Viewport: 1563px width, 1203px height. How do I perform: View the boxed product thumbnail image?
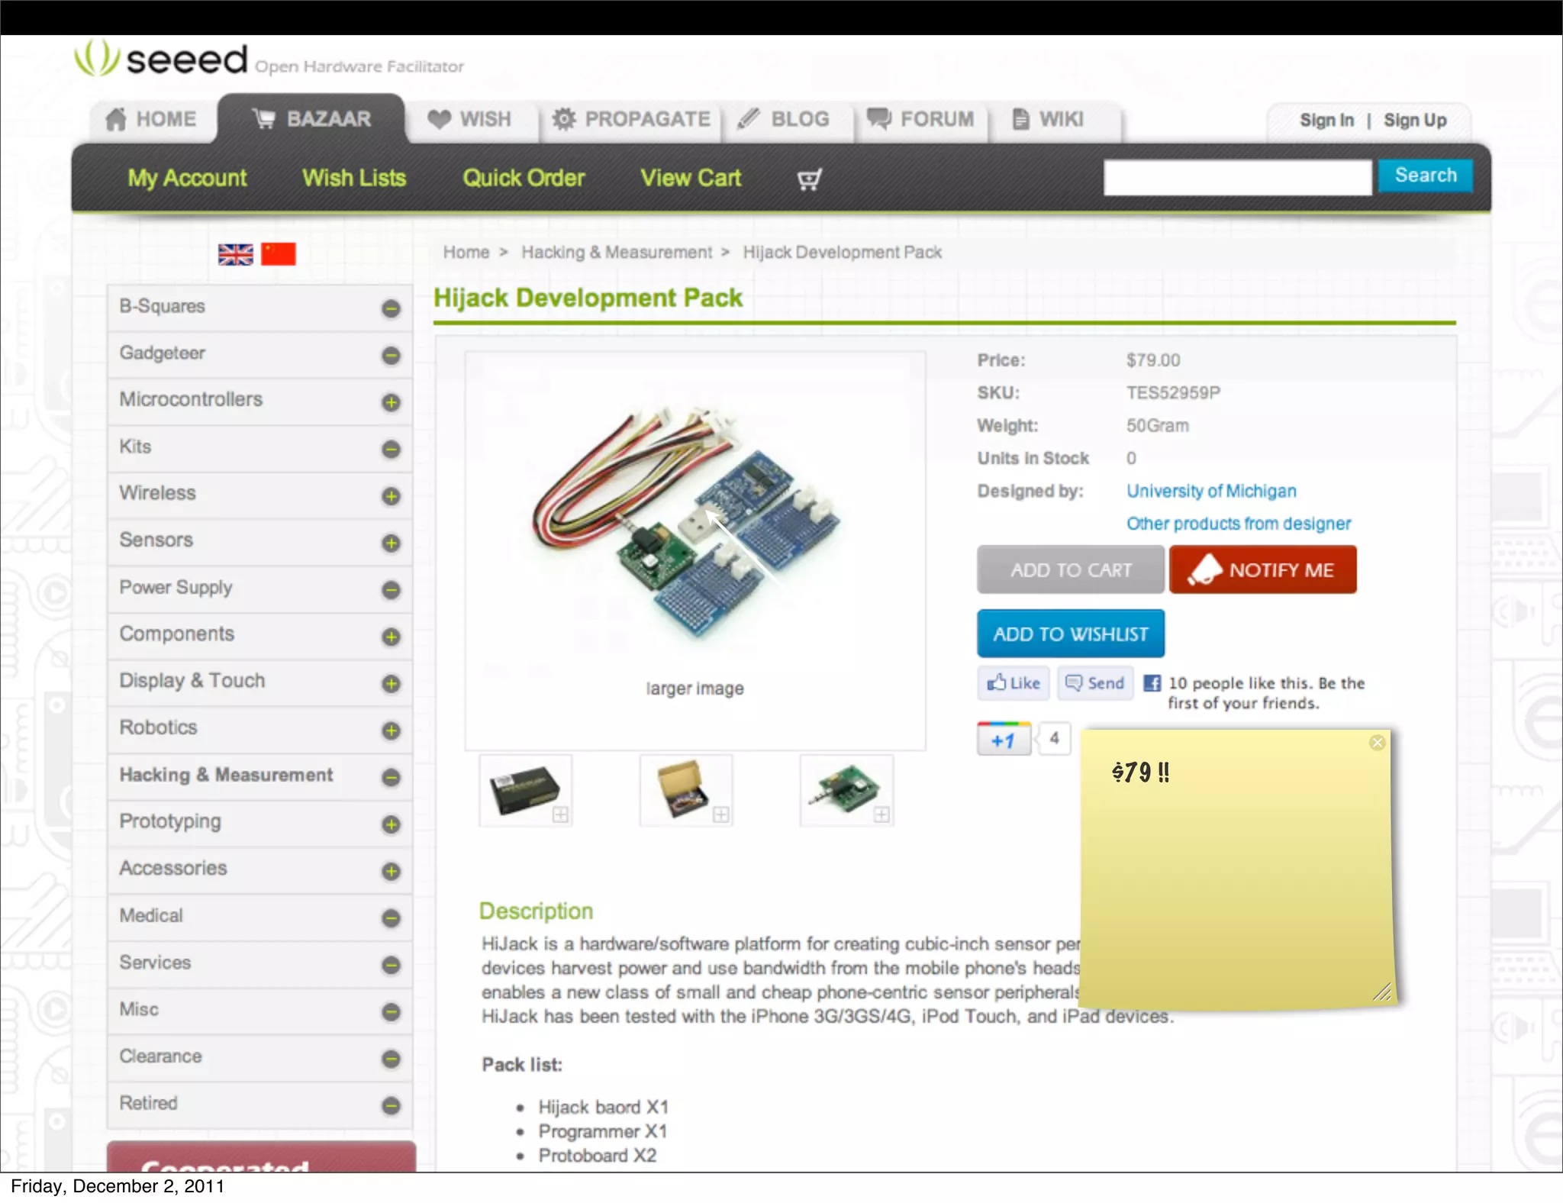click(x=525, y=791)
